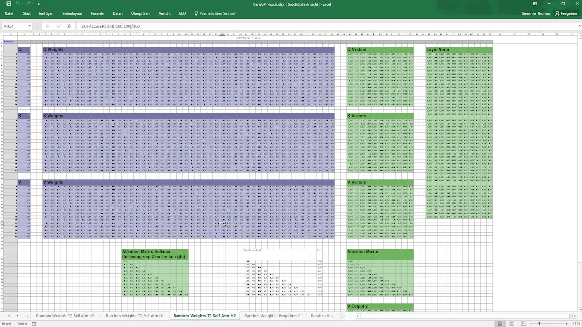Click the Undo arrow icon
Screen dimensions: 582x327
coord(17,3)
